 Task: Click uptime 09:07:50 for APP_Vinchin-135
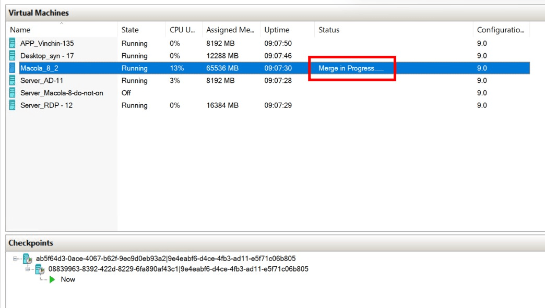coord(278,43)
